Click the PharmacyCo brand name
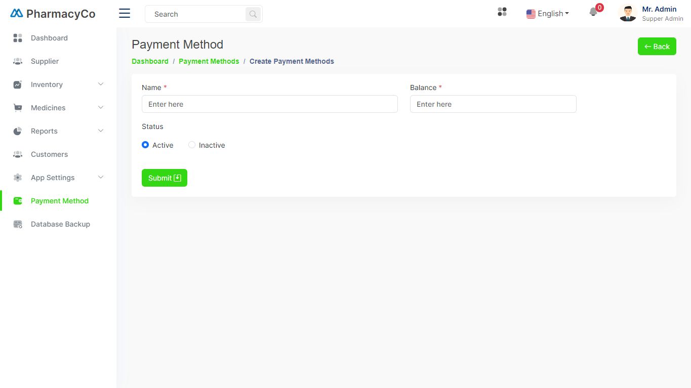Image resolution: width=691 pixels, height=388 pixels. tap(61, 14)
